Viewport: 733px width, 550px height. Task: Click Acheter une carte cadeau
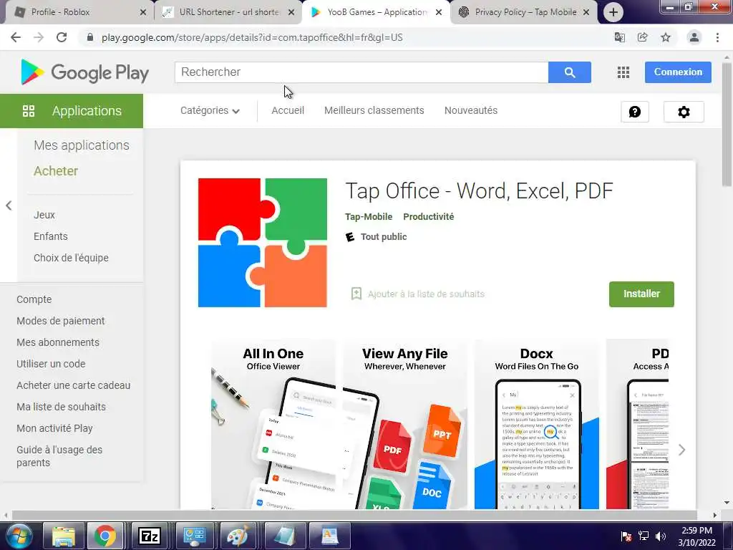point(74,385)
